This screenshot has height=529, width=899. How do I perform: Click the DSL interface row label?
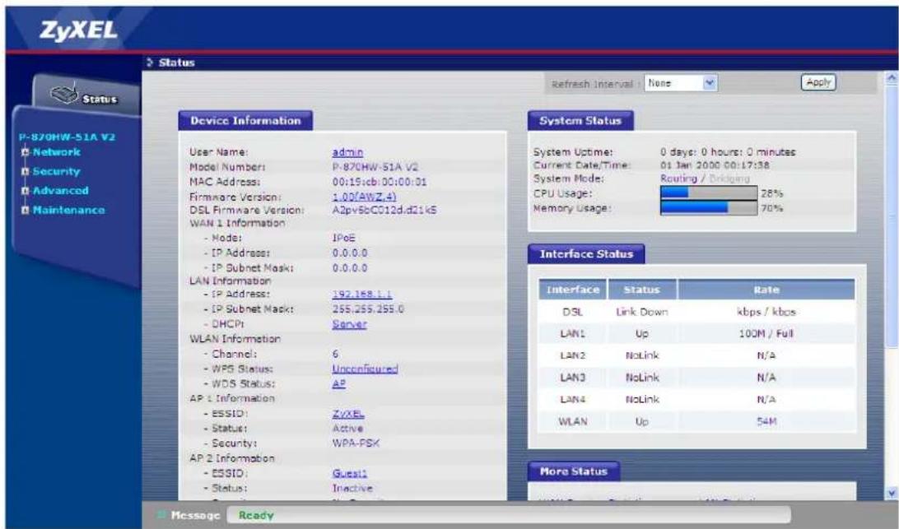click(x=573, y=313)
